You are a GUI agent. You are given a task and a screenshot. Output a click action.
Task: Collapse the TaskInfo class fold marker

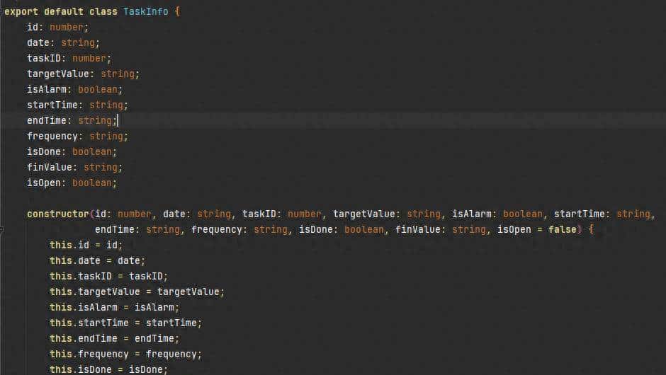[2, 12]
